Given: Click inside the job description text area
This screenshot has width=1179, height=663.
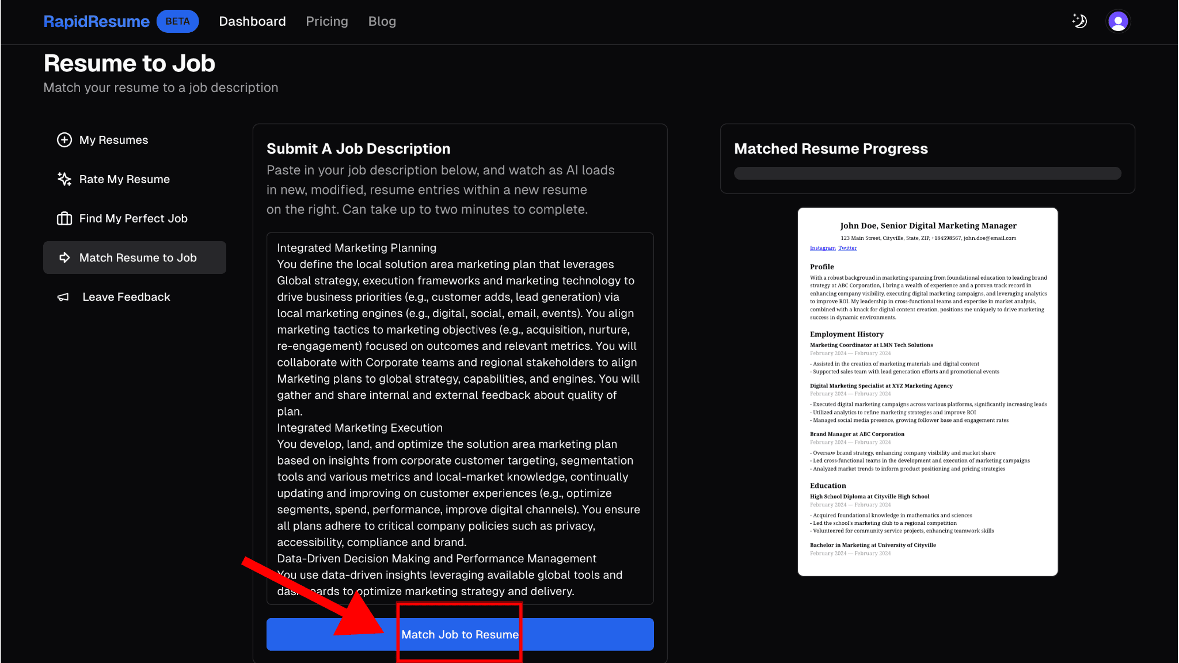Looking at the screenshot, I should 459,418.
